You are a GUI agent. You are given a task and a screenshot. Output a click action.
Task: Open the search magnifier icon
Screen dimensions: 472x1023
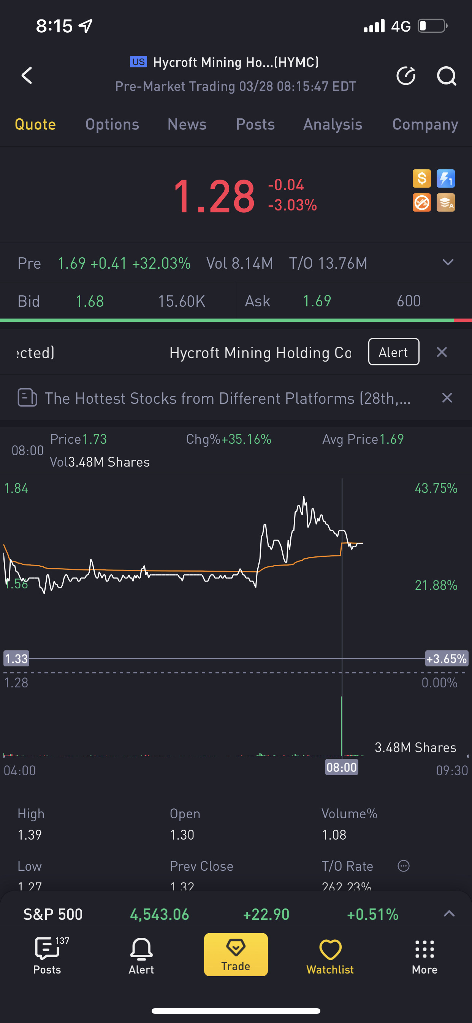pos(446,75)
